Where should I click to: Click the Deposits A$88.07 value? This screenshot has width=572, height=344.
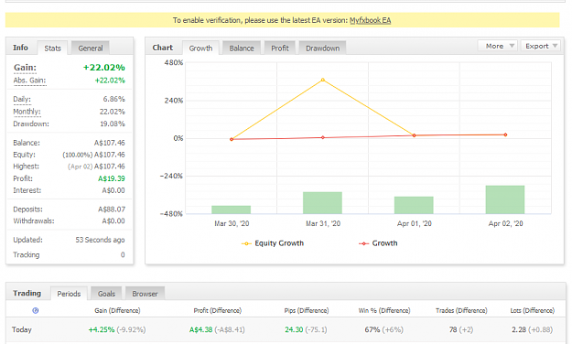point(112,210)
